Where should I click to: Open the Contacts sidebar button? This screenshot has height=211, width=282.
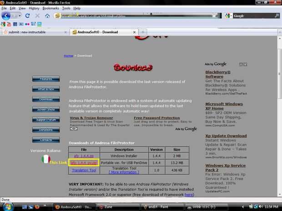tap(46, 140)
